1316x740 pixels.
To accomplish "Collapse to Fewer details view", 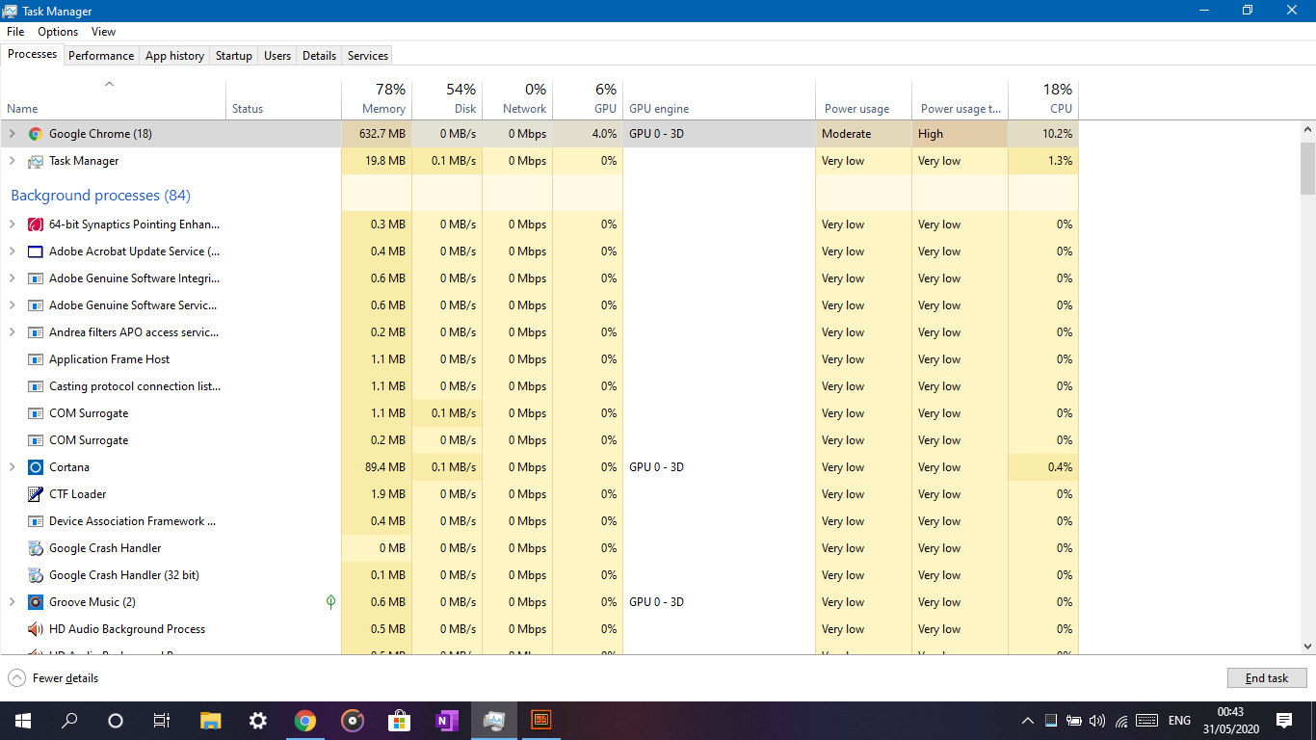I will (x=54, y=678).
